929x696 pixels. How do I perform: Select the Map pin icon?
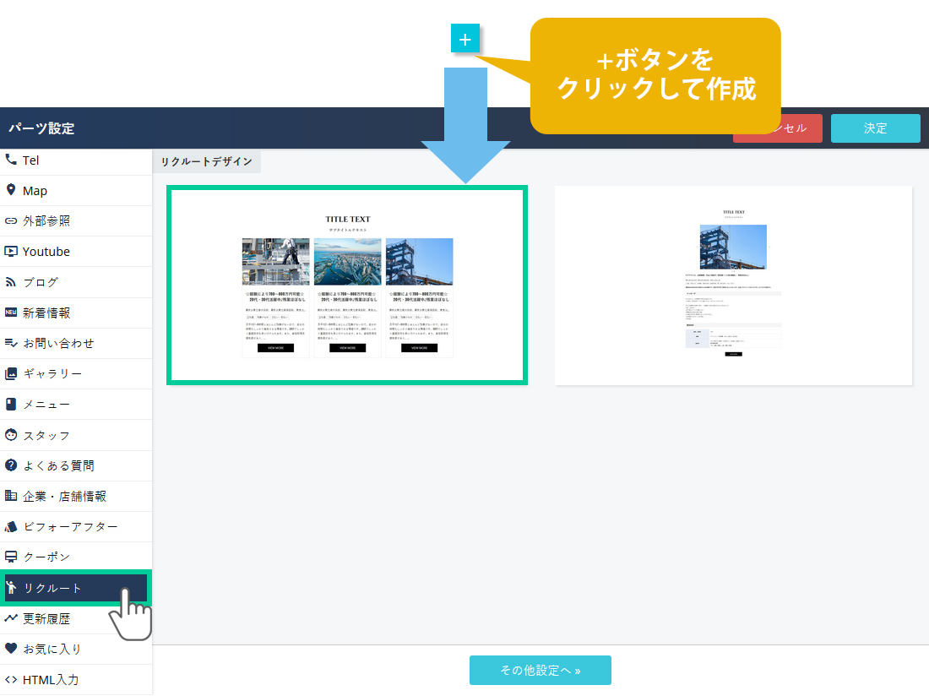(x=11, y=190)
